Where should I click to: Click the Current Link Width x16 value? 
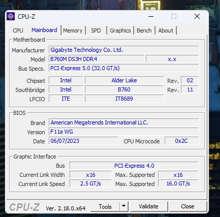coord(91,175)
